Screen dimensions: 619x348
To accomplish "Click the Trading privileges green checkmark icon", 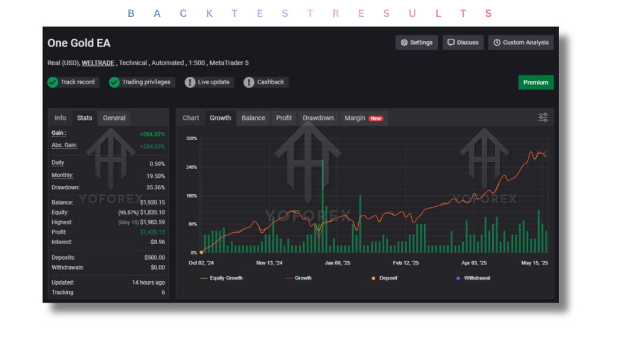I will (114, 82).
